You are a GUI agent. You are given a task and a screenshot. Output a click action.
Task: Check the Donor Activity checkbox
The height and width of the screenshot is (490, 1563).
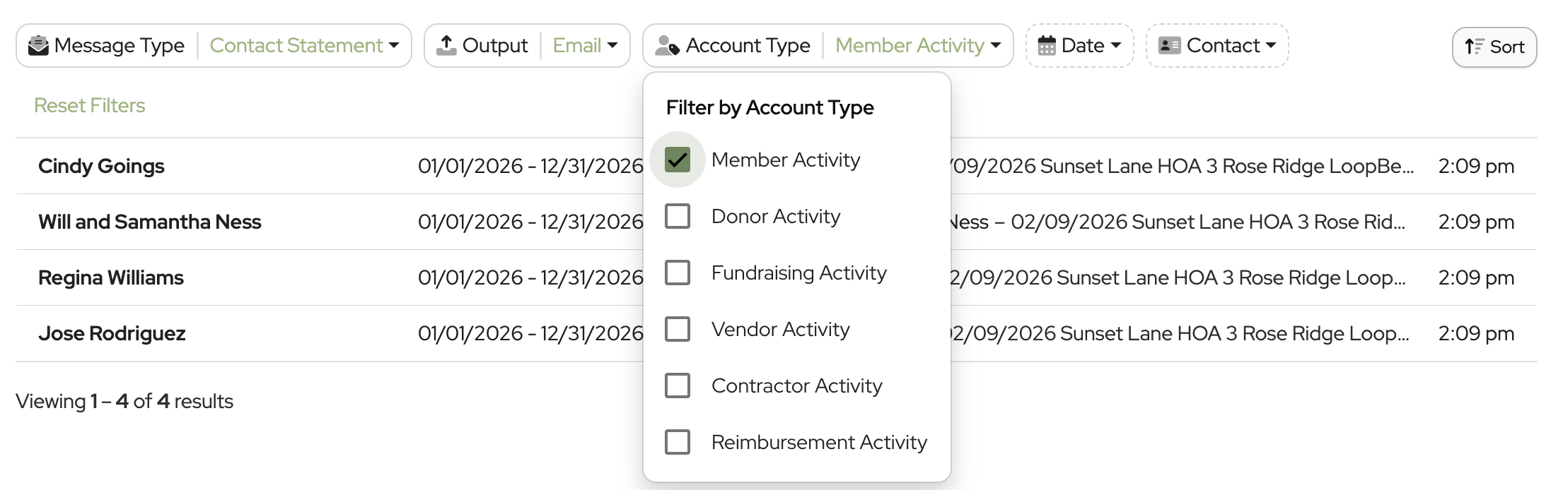pyautogui.click(x=678, y=216)
